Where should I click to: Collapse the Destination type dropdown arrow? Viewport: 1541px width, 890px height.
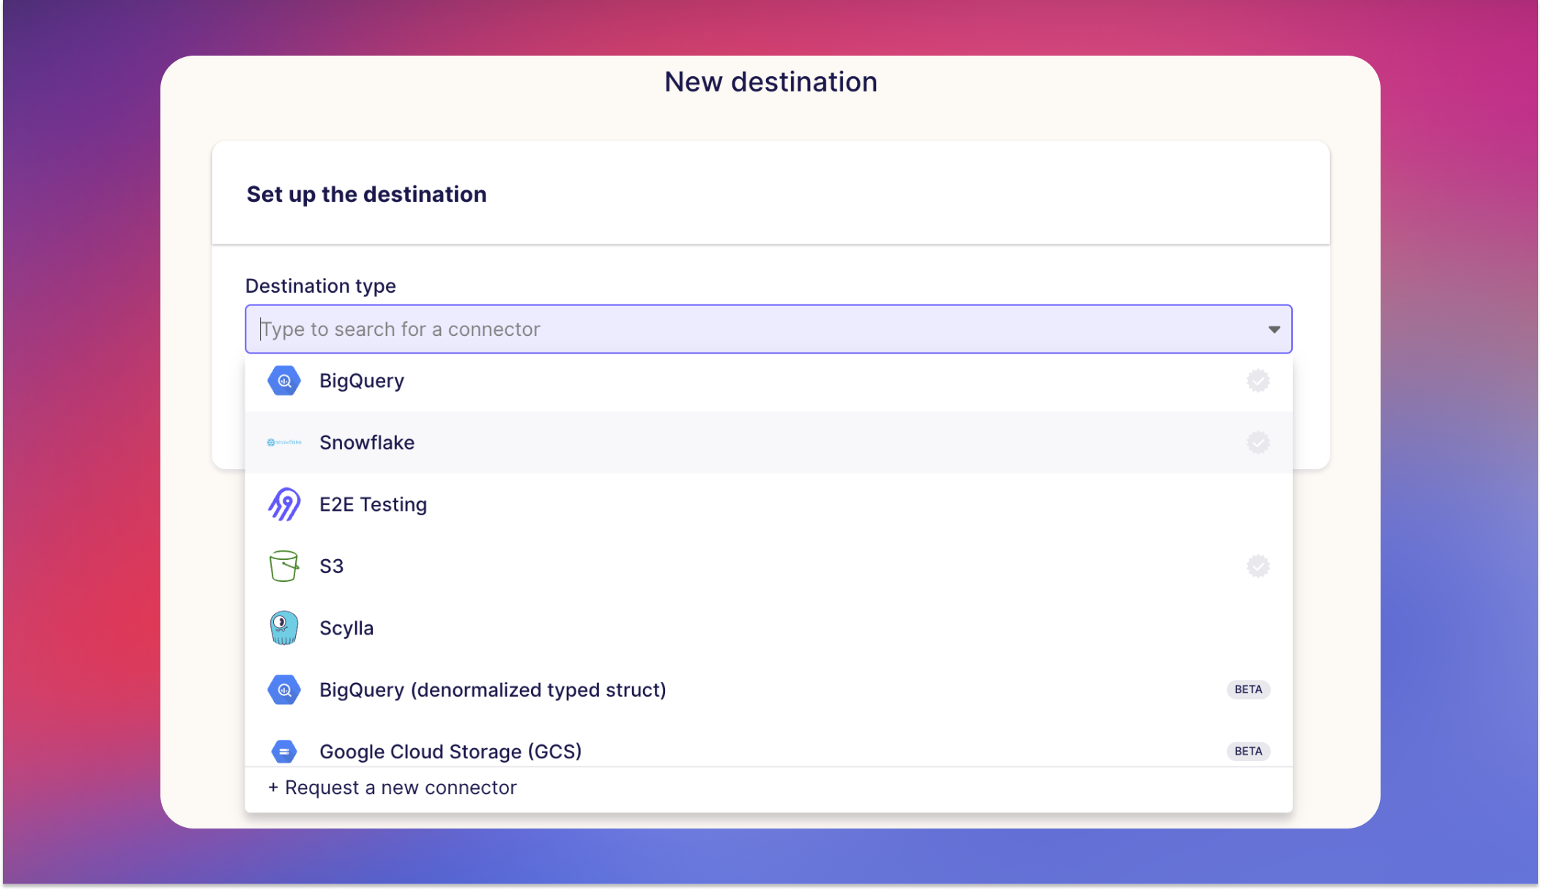[1274, 329]
